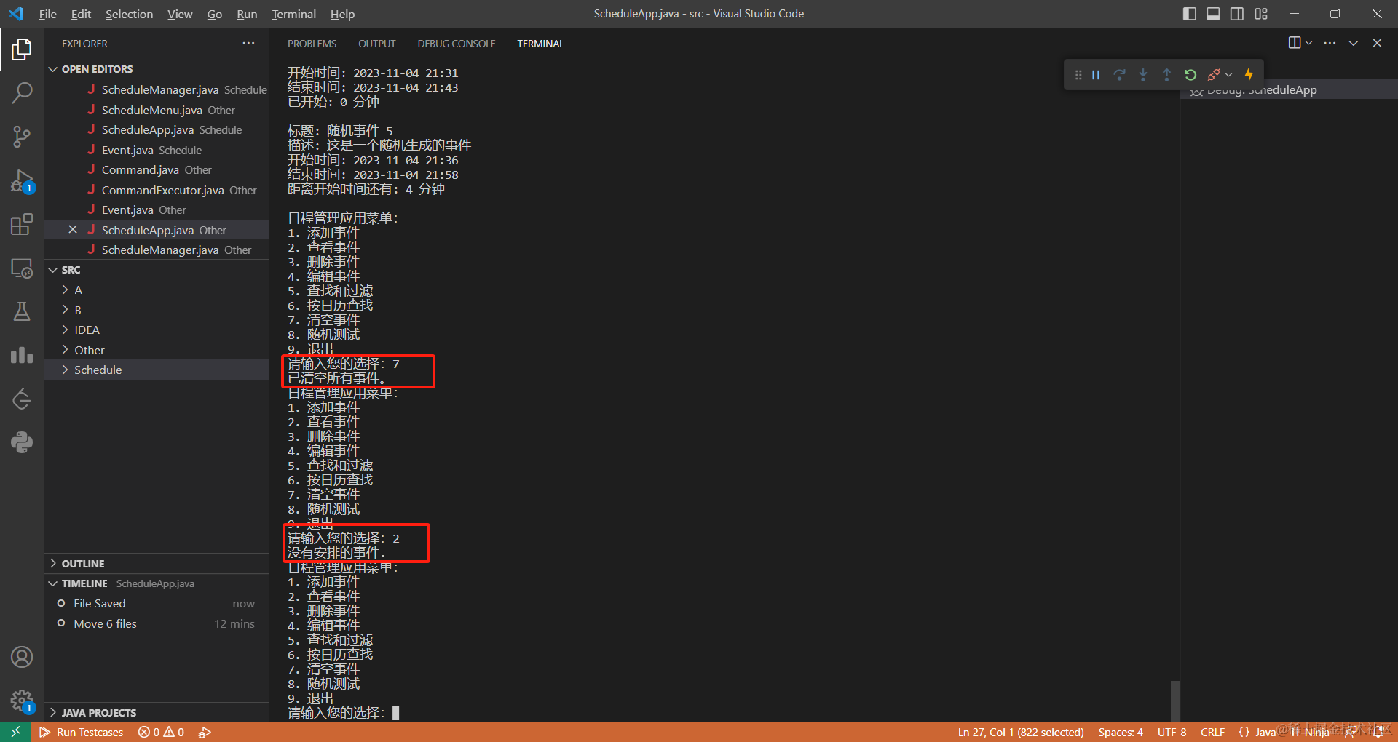Change indentation via Spaces: 4
1398x742 pixels.
coord(1121,733)
